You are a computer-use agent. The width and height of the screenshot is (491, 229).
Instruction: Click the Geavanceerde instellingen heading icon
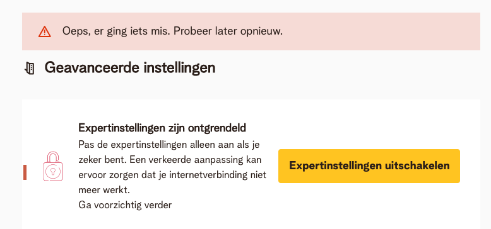point(30,69)
